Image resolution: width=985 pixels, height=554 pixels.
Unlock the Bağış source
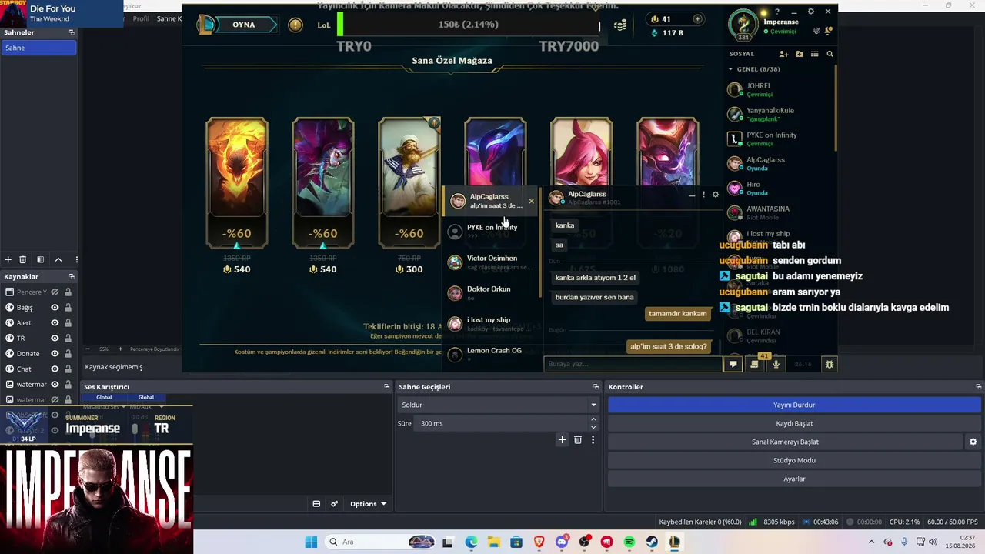(68, 308)
